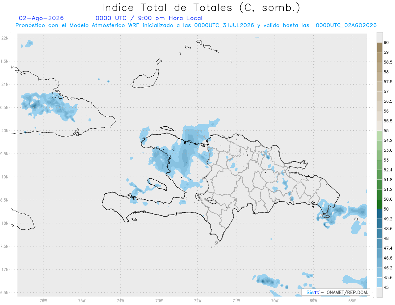395x305 pixels.
Task: Click the "73W" longitude label
Action: [x=159, y=300]
